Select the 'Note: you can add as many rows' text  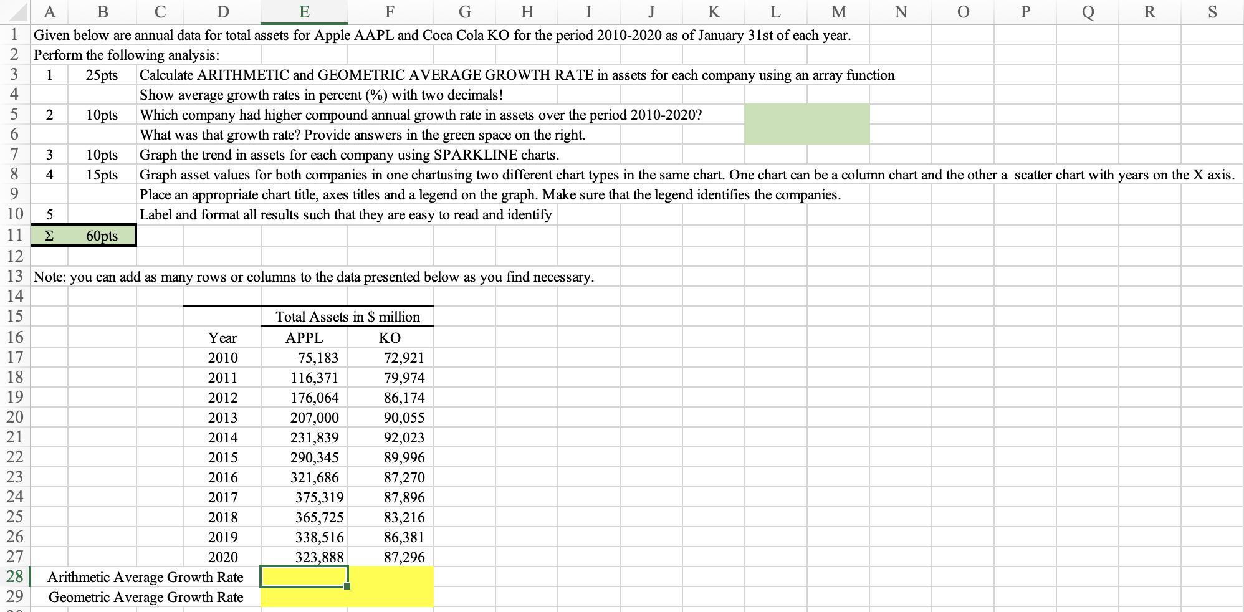313,277
